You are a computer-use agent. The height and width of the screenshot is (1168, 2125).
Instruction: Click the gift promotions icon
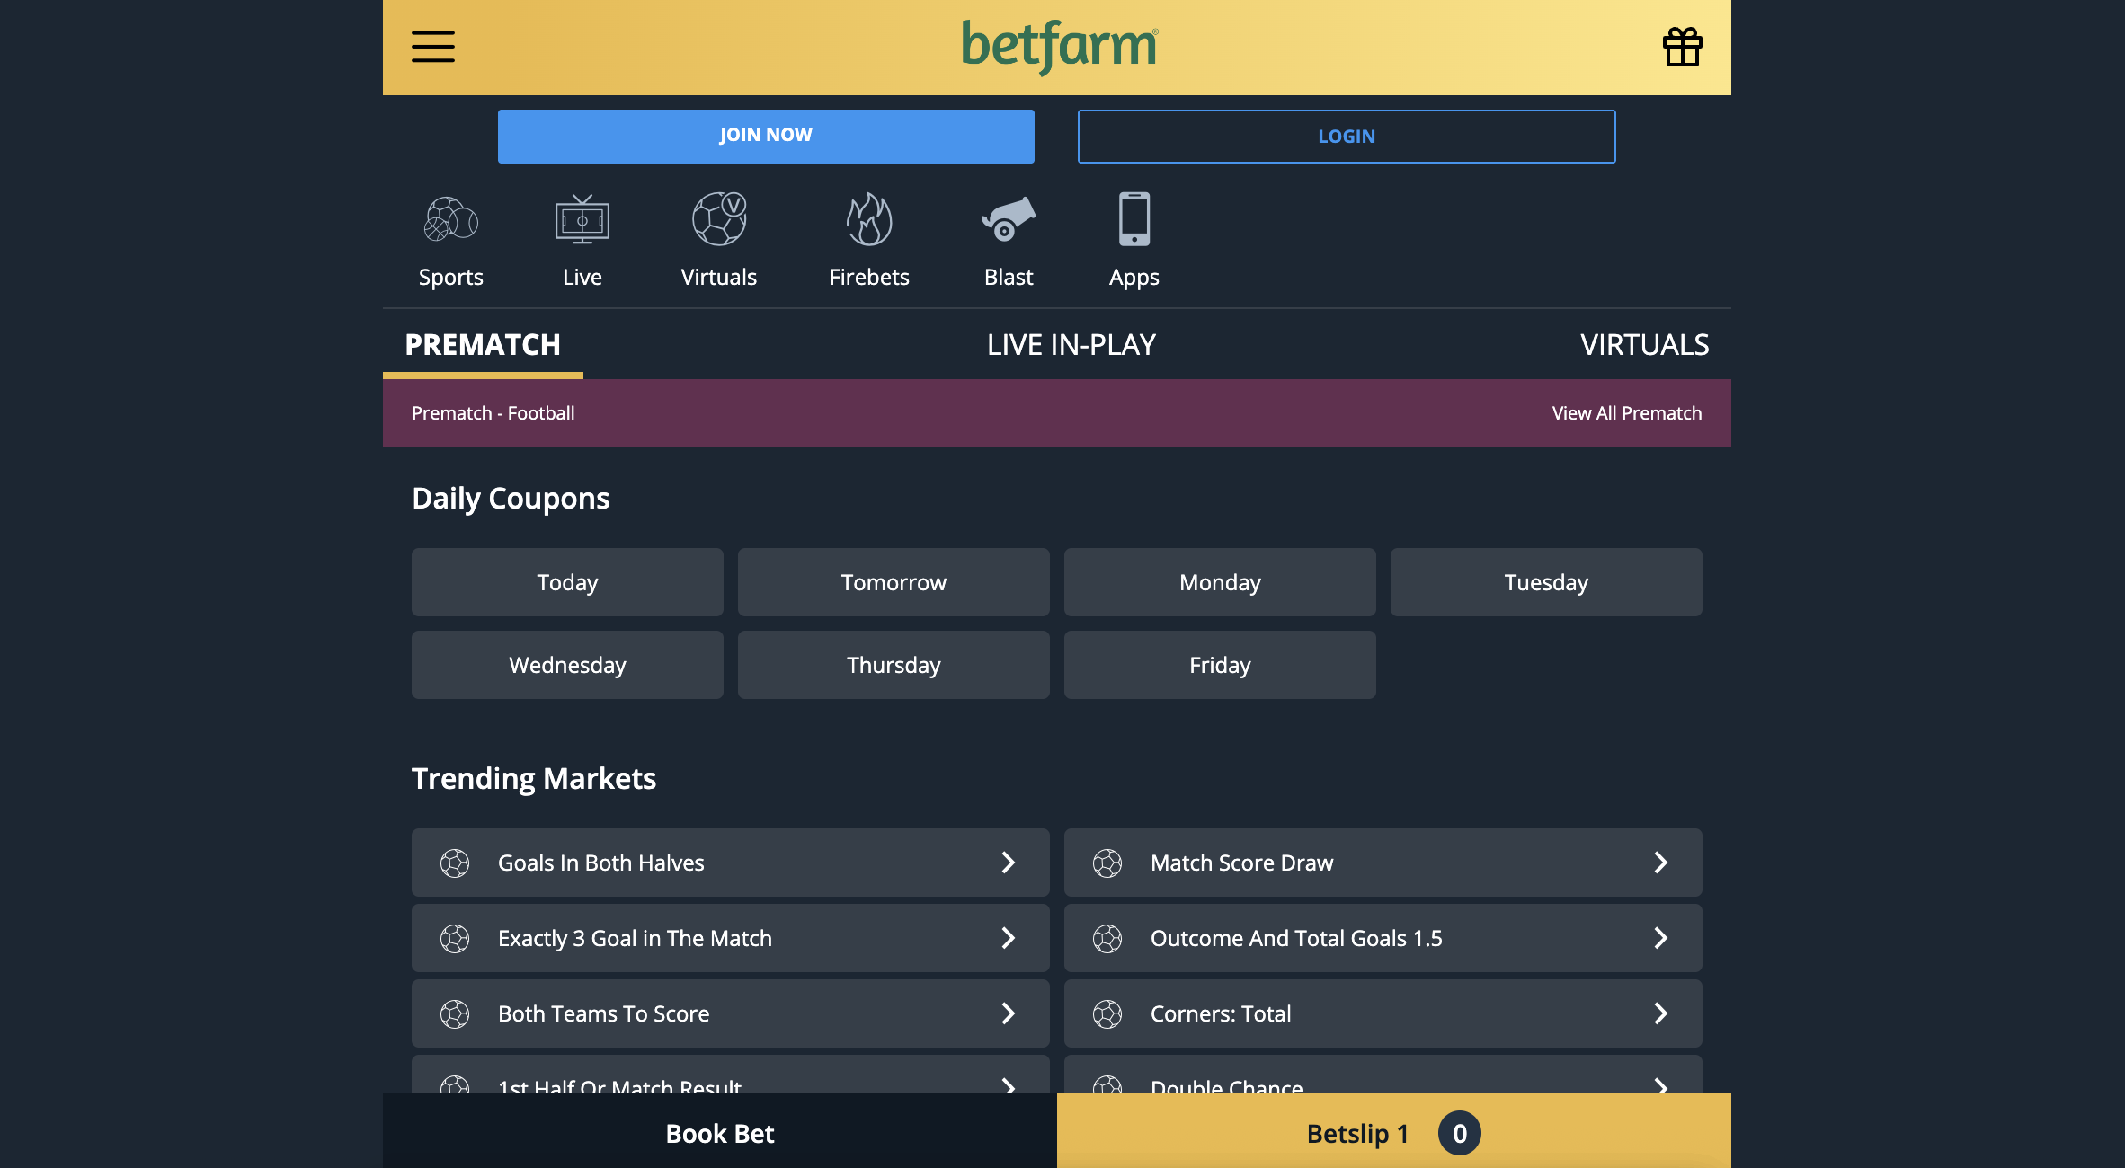(1682, 47)
